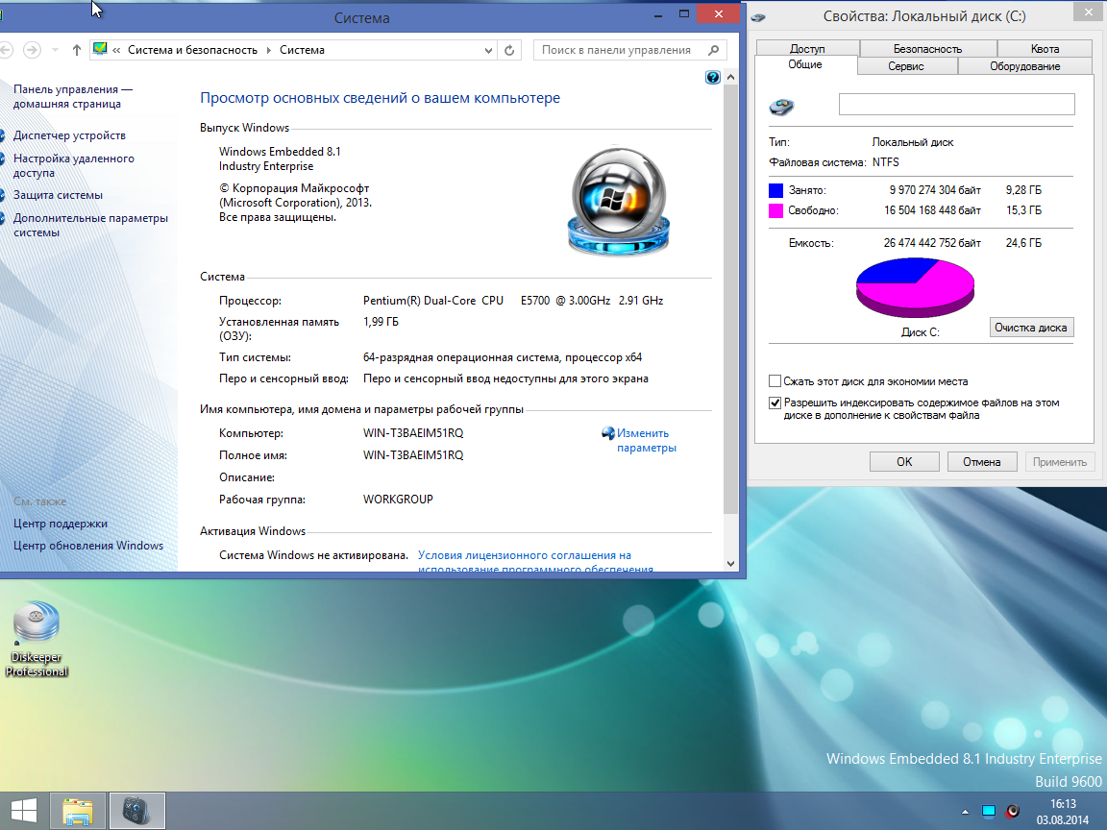Switch to the 'Сервис' tab
The width and height of the screenshot is (1107, 830).
coord(906,66)
